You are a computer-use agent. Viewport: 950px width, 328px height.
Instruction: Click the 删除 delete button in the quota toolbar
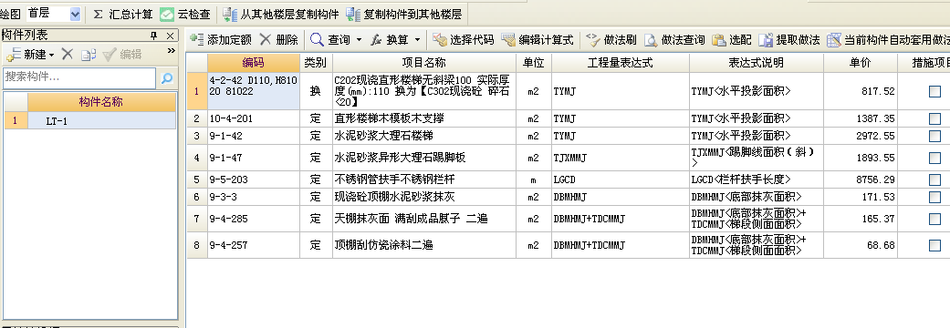278,40
